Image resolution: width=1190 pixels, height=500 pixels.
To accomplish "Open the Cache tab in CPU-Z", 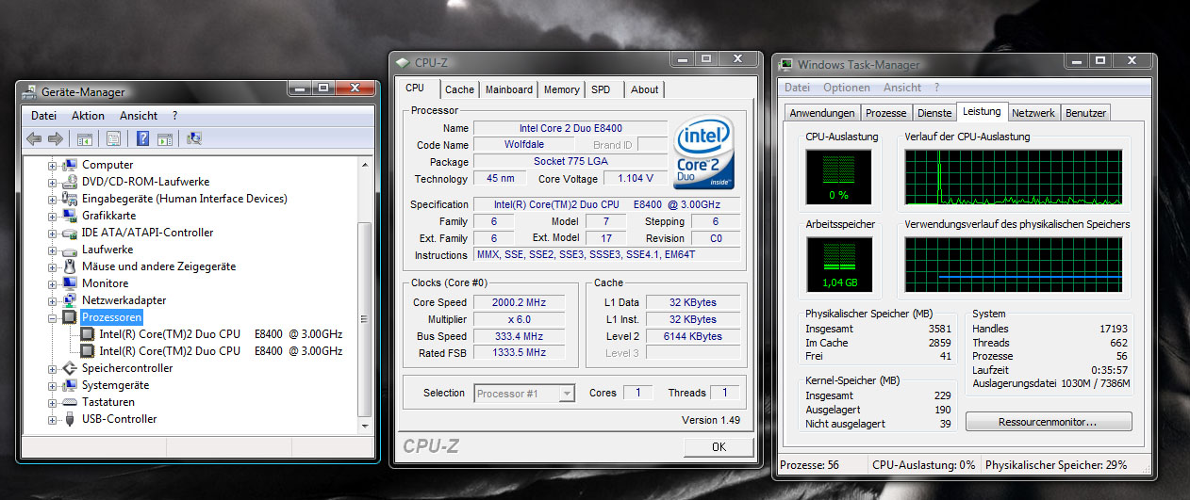I will (x=460, y=89).
